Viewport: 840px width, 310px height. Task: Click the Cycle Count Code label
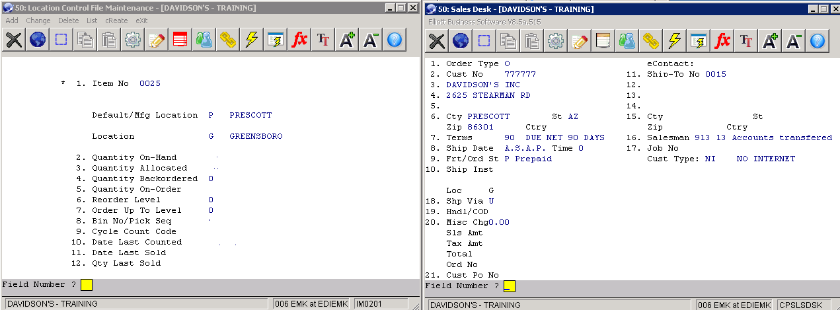pyautogui.click(x=134, y=231)
